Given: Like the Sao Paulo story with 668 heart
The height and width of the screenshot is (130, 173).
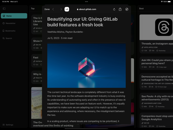Looking at the screenshot, I should pyautogui.click(x=144, y=107).
